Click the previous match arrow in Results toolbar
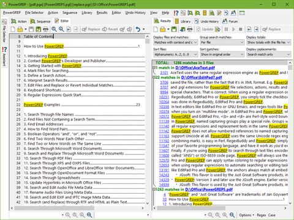294x220 pixels. click(249, 29)
